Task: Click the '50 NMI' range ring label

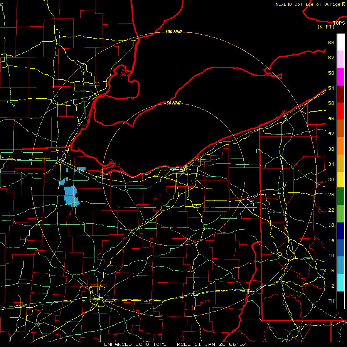Action: coord(173,103)
